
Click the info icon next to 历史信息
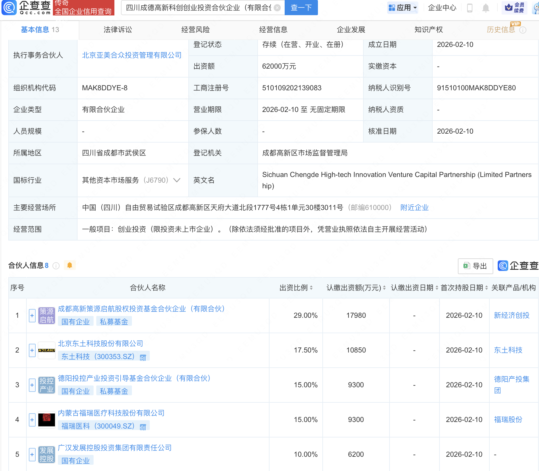pos(523,30)
